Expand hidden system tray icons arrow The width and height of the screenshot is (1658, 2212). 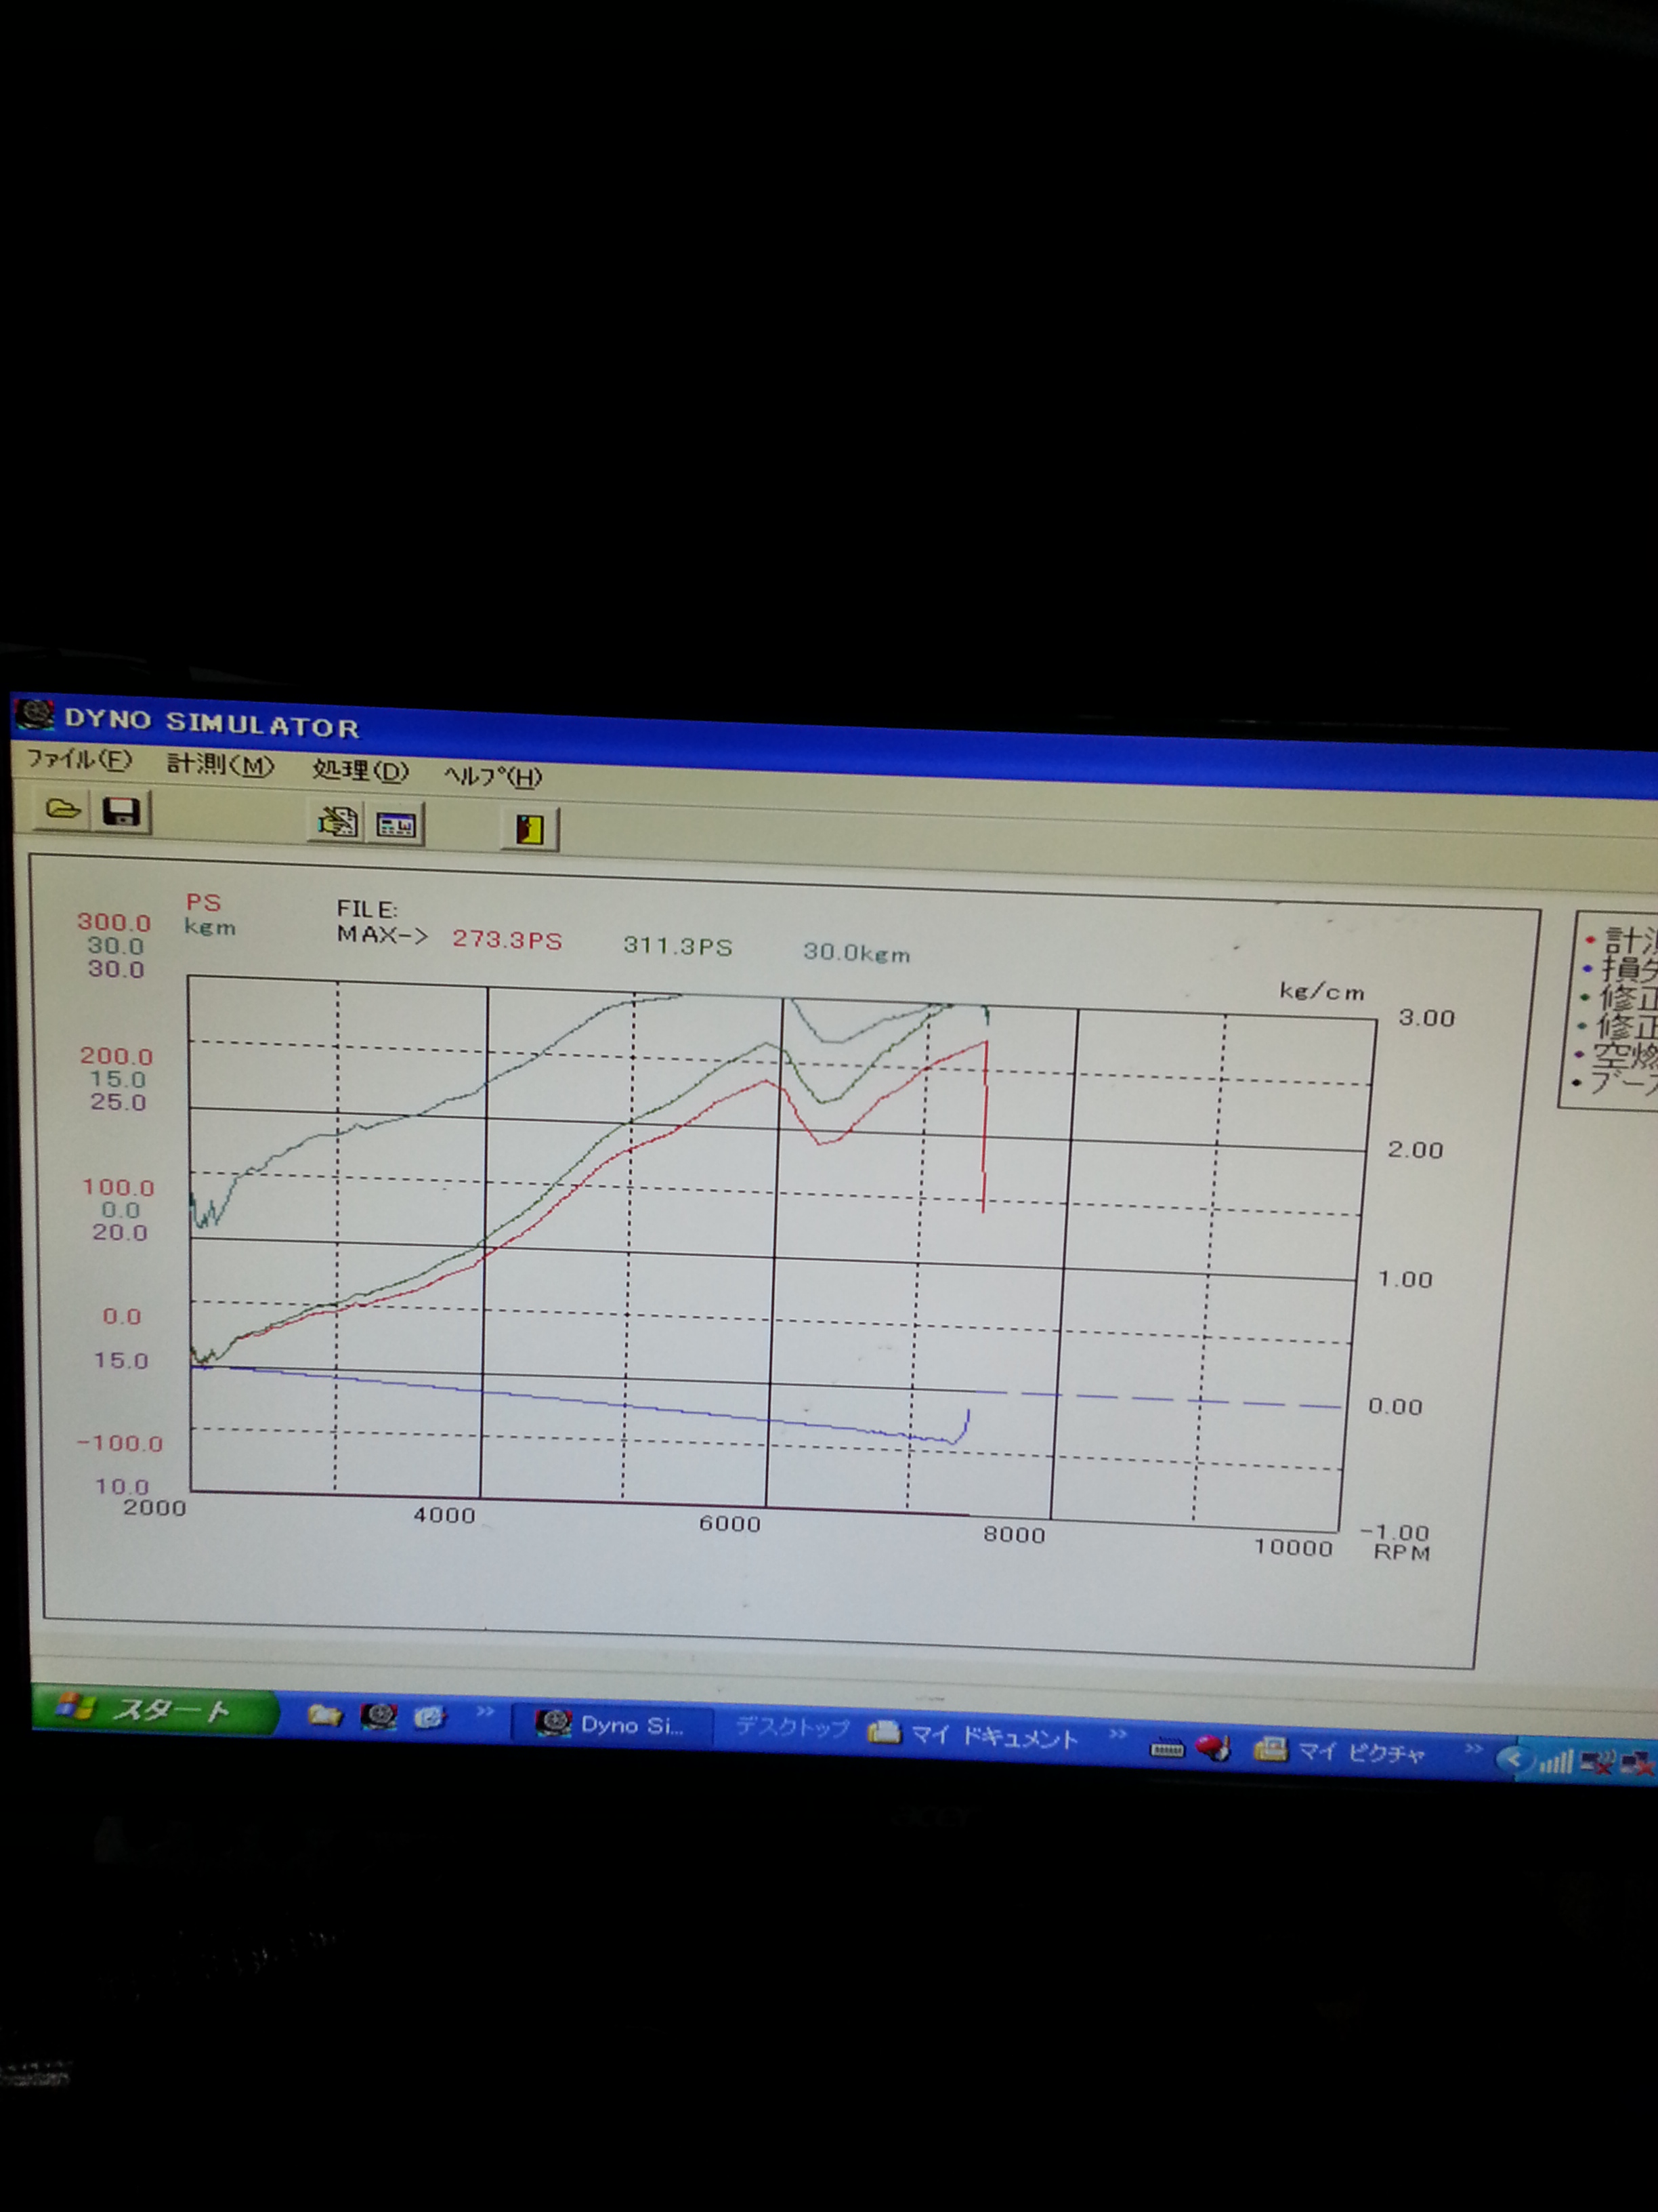(x=1513, y=1760)
